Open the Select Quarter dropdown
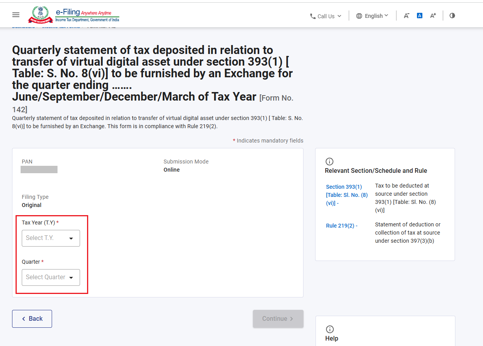This screenshot has width=483, height=346. tap(51, 277)
